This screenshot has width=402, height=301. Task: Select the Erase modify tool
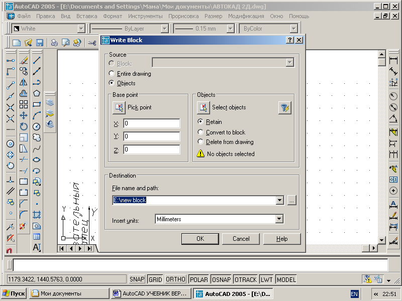point(24,60)
